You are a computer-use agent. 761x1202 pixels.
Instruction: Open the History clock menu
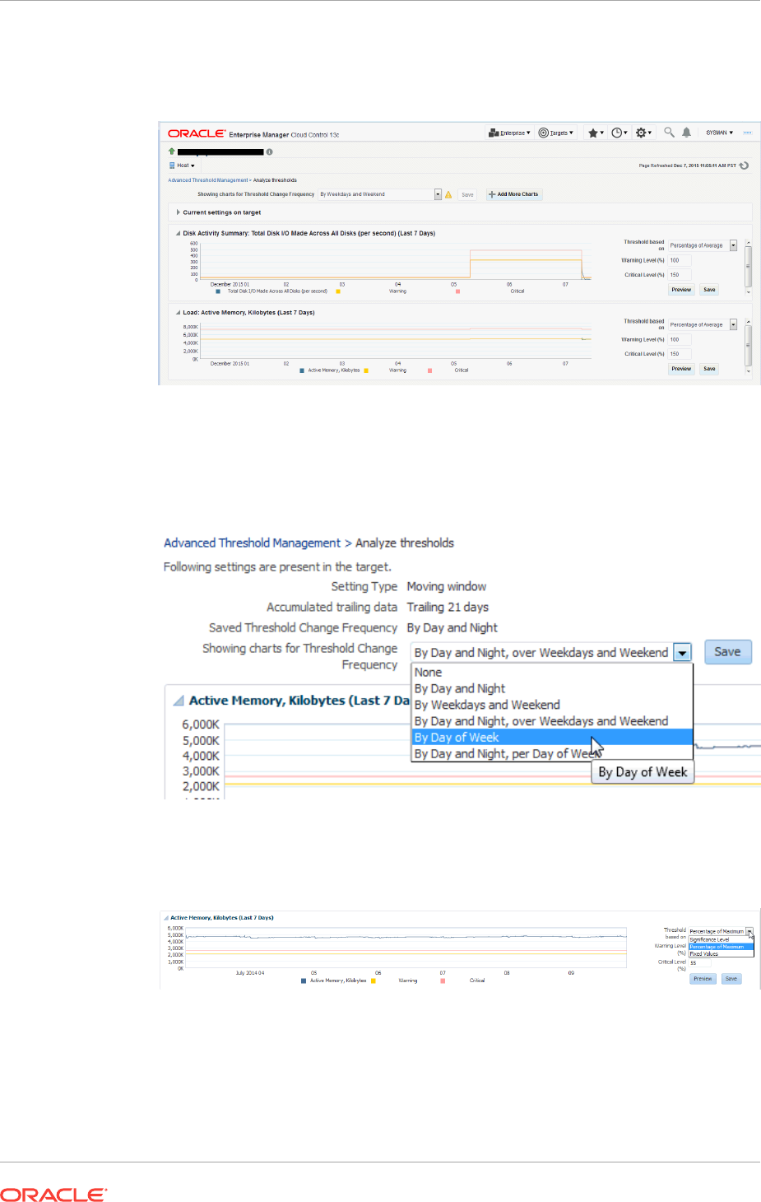point(619,133)
